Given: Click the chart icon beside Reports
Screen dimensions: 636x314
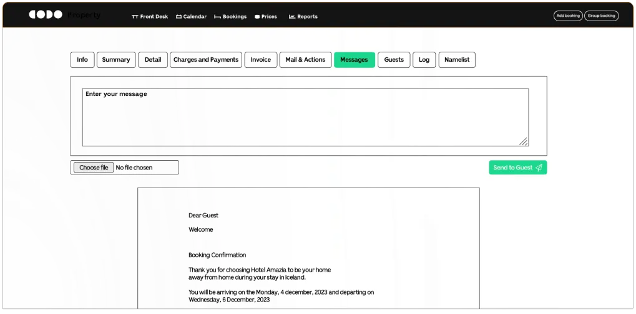Looking at the screenshot, I should point(292,17).
